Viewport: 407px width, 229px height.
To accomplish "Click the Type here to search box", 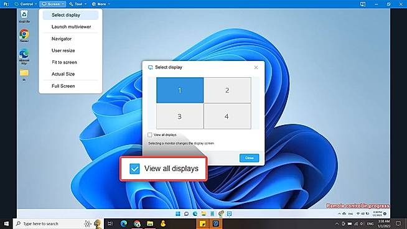I will [x=58, y=223].
